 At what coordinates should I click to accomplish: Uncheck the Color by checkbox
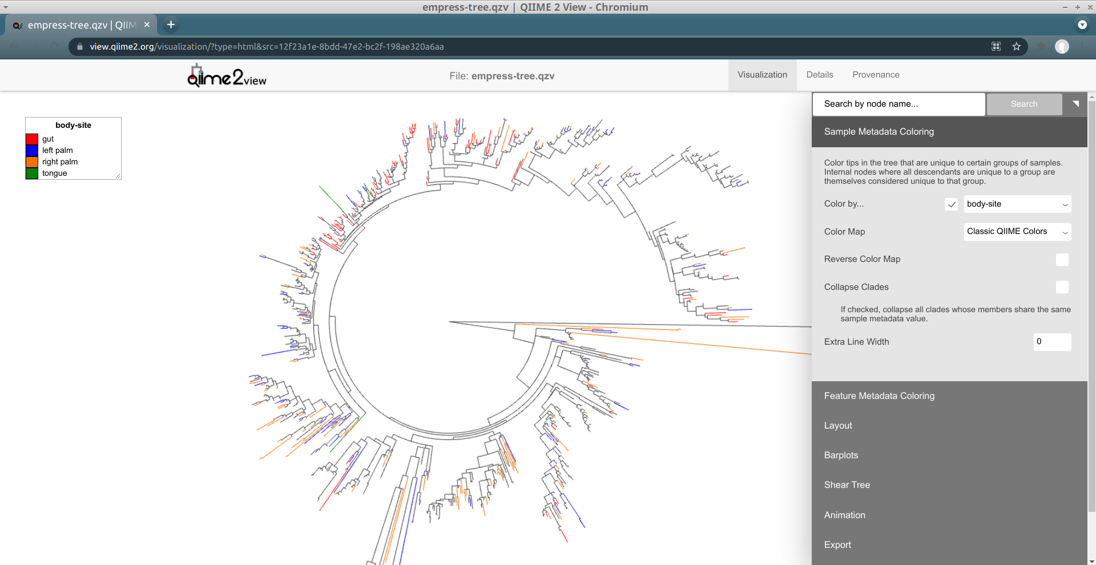pyautogui.click(x=951, y=204)
